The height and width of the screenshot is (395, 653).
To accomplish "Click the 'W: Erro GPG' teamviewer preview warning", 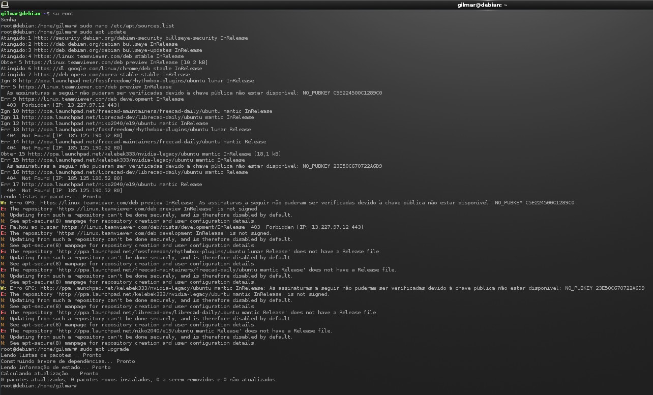I will point(287,202).
